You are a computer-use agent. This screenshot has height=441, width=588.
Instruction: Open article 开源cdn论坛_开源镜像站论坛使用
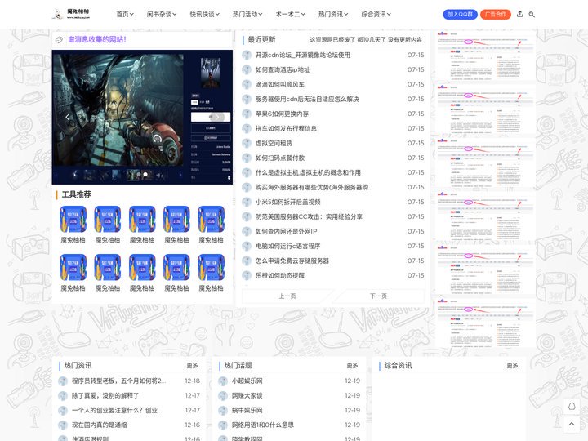pyautogui.click(x=303, y=56)
